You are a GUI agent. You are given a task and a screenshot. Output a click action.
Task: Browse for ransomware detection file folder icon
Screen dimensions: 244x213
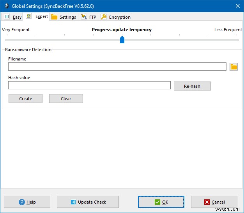(x=233, y=67)
